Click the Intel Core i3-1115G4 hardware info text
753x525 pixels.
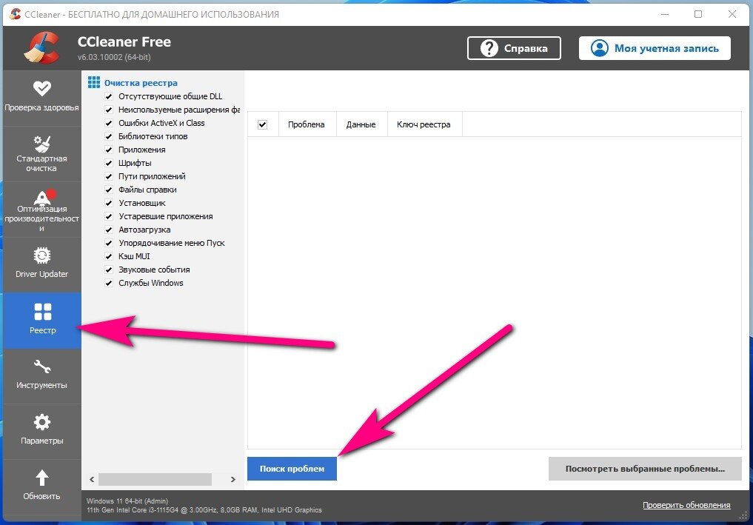click(x=204, y=509)
